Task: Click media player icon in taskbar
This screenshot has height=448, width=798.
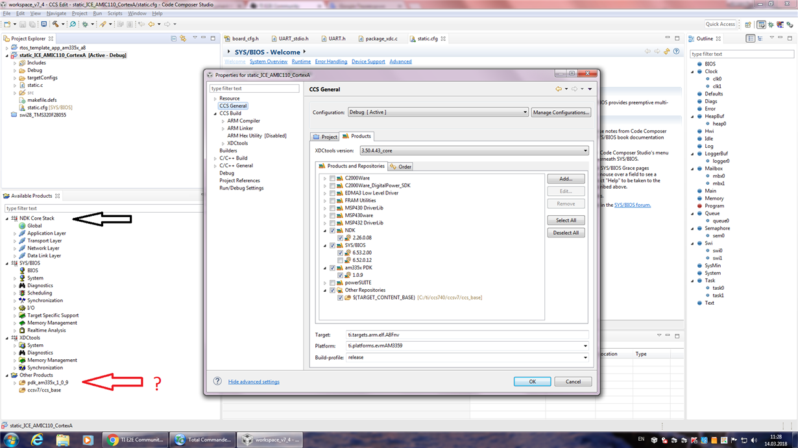Action: click(88, 440)
